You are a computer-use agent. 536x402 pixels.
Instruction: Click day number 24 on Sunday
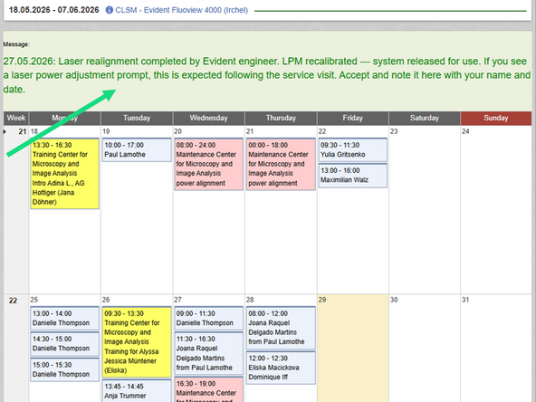(x=465, y=131)
